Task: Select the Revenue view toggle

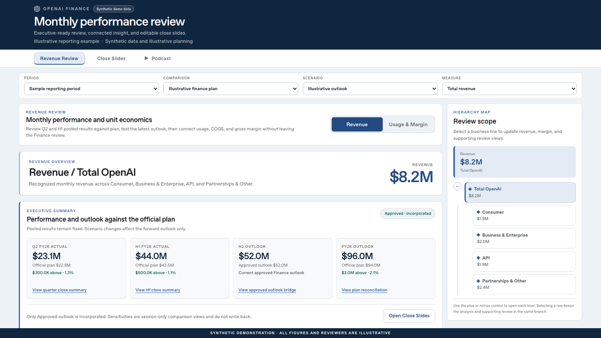Action: point(357,124)
